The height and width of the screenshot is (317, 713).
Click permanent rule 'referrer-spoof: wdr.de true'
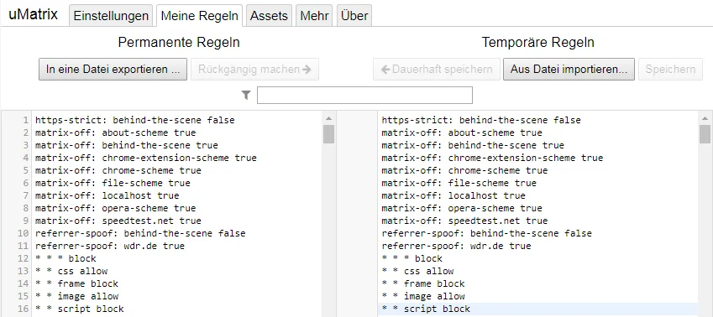pyautogui.click(x=110, y=246)
